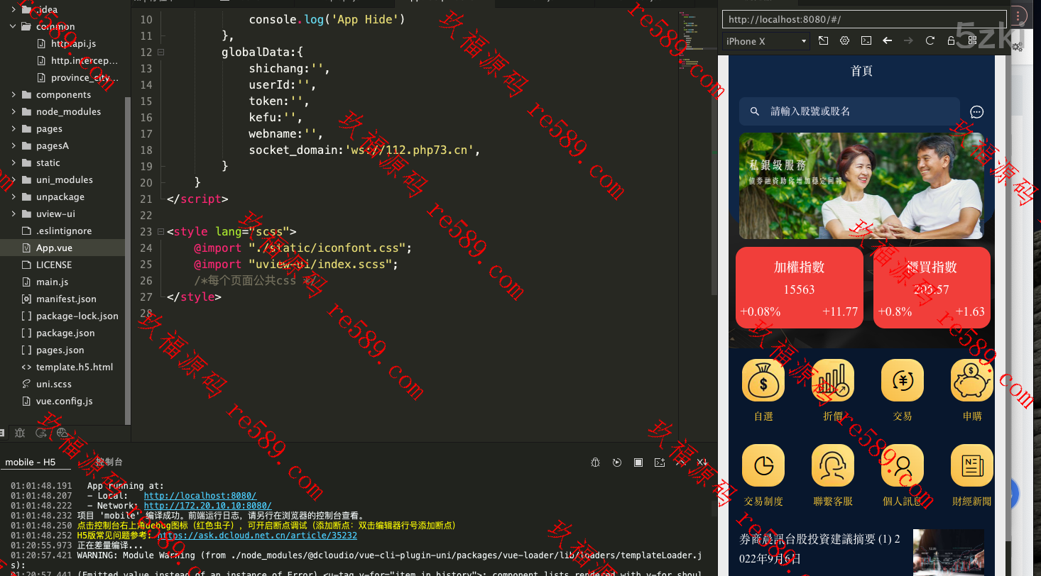
Task: Collapse the globalData code fold marker
Action: [x=161, y=52]
